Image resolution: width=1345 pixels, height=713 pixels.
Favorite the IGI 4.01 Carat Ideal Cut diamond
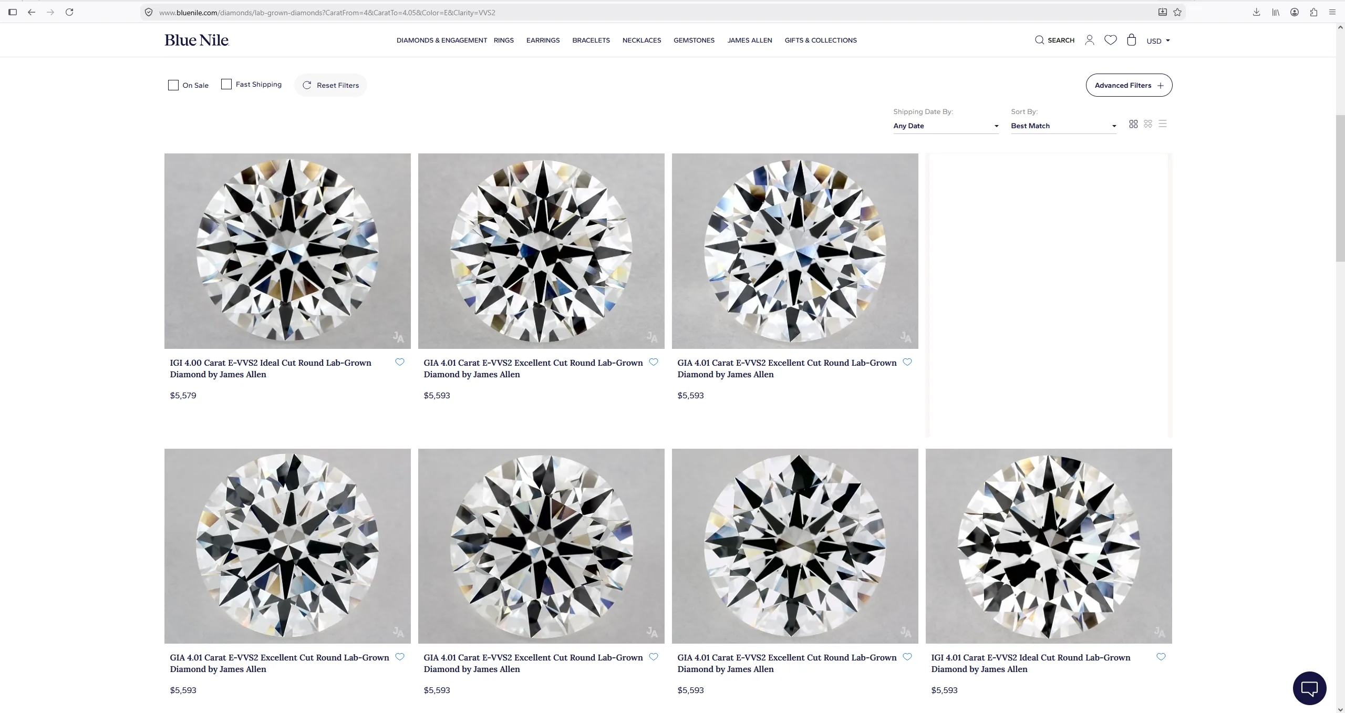(1161, 657)
